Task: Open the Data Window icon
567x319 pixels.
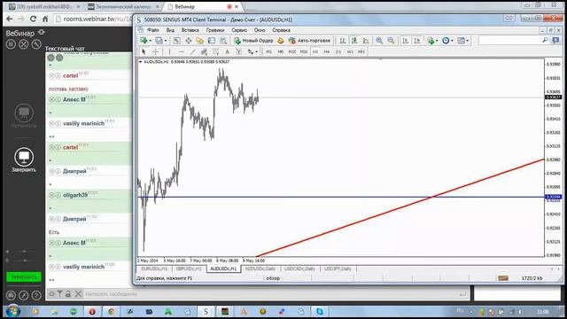Action: 189,41
